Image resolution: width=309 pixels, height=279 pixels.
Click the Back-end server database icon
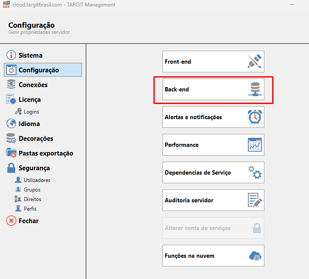pyautogui.click(x=255, y=89)
